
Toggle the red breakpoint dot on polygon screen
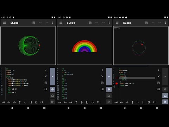(x=117, y=84)
